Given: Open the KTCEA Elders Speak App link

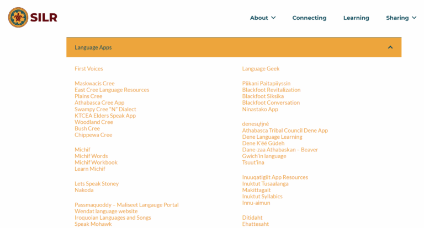Looking at the screenshot, I should point(105,116).
